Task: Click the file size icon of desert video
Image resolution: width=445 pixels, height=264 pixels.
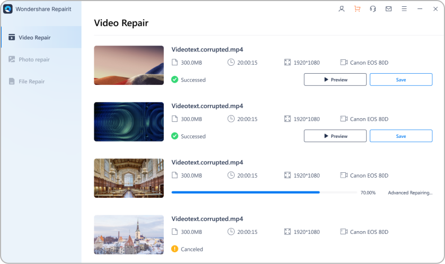Action: coord(175,62)
